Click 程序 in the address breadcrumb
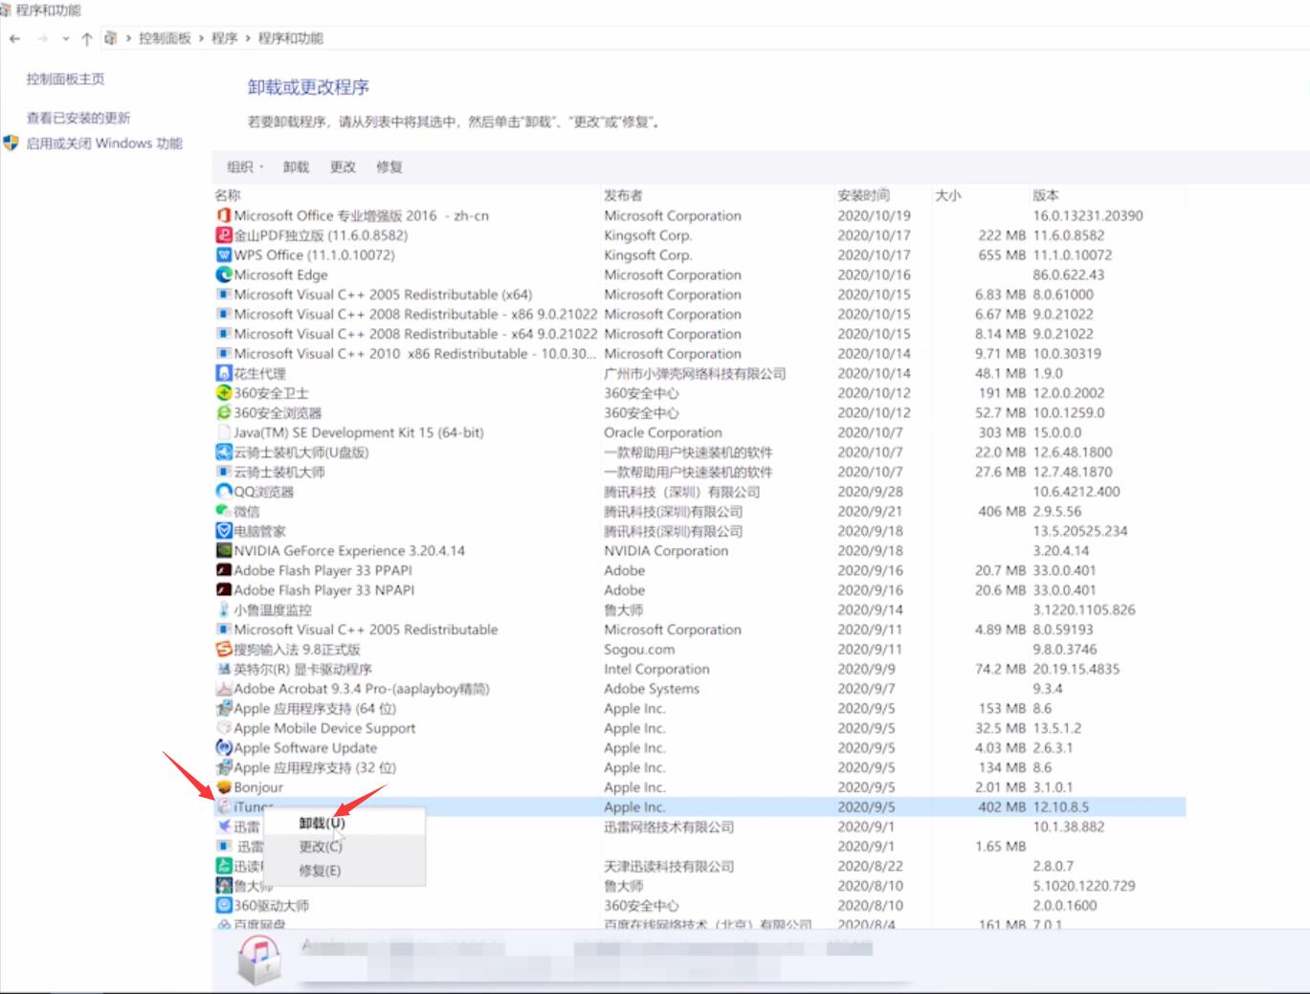This screenshot has width=1310, height=994. coord(225,38)
